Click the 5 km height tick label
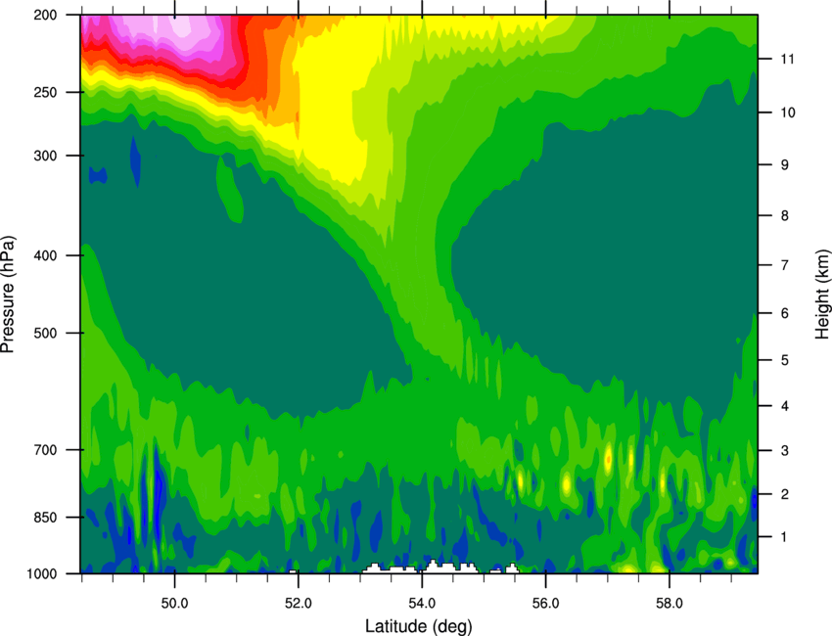The width and height of the screenshot is (832, 636). [785, 361]
